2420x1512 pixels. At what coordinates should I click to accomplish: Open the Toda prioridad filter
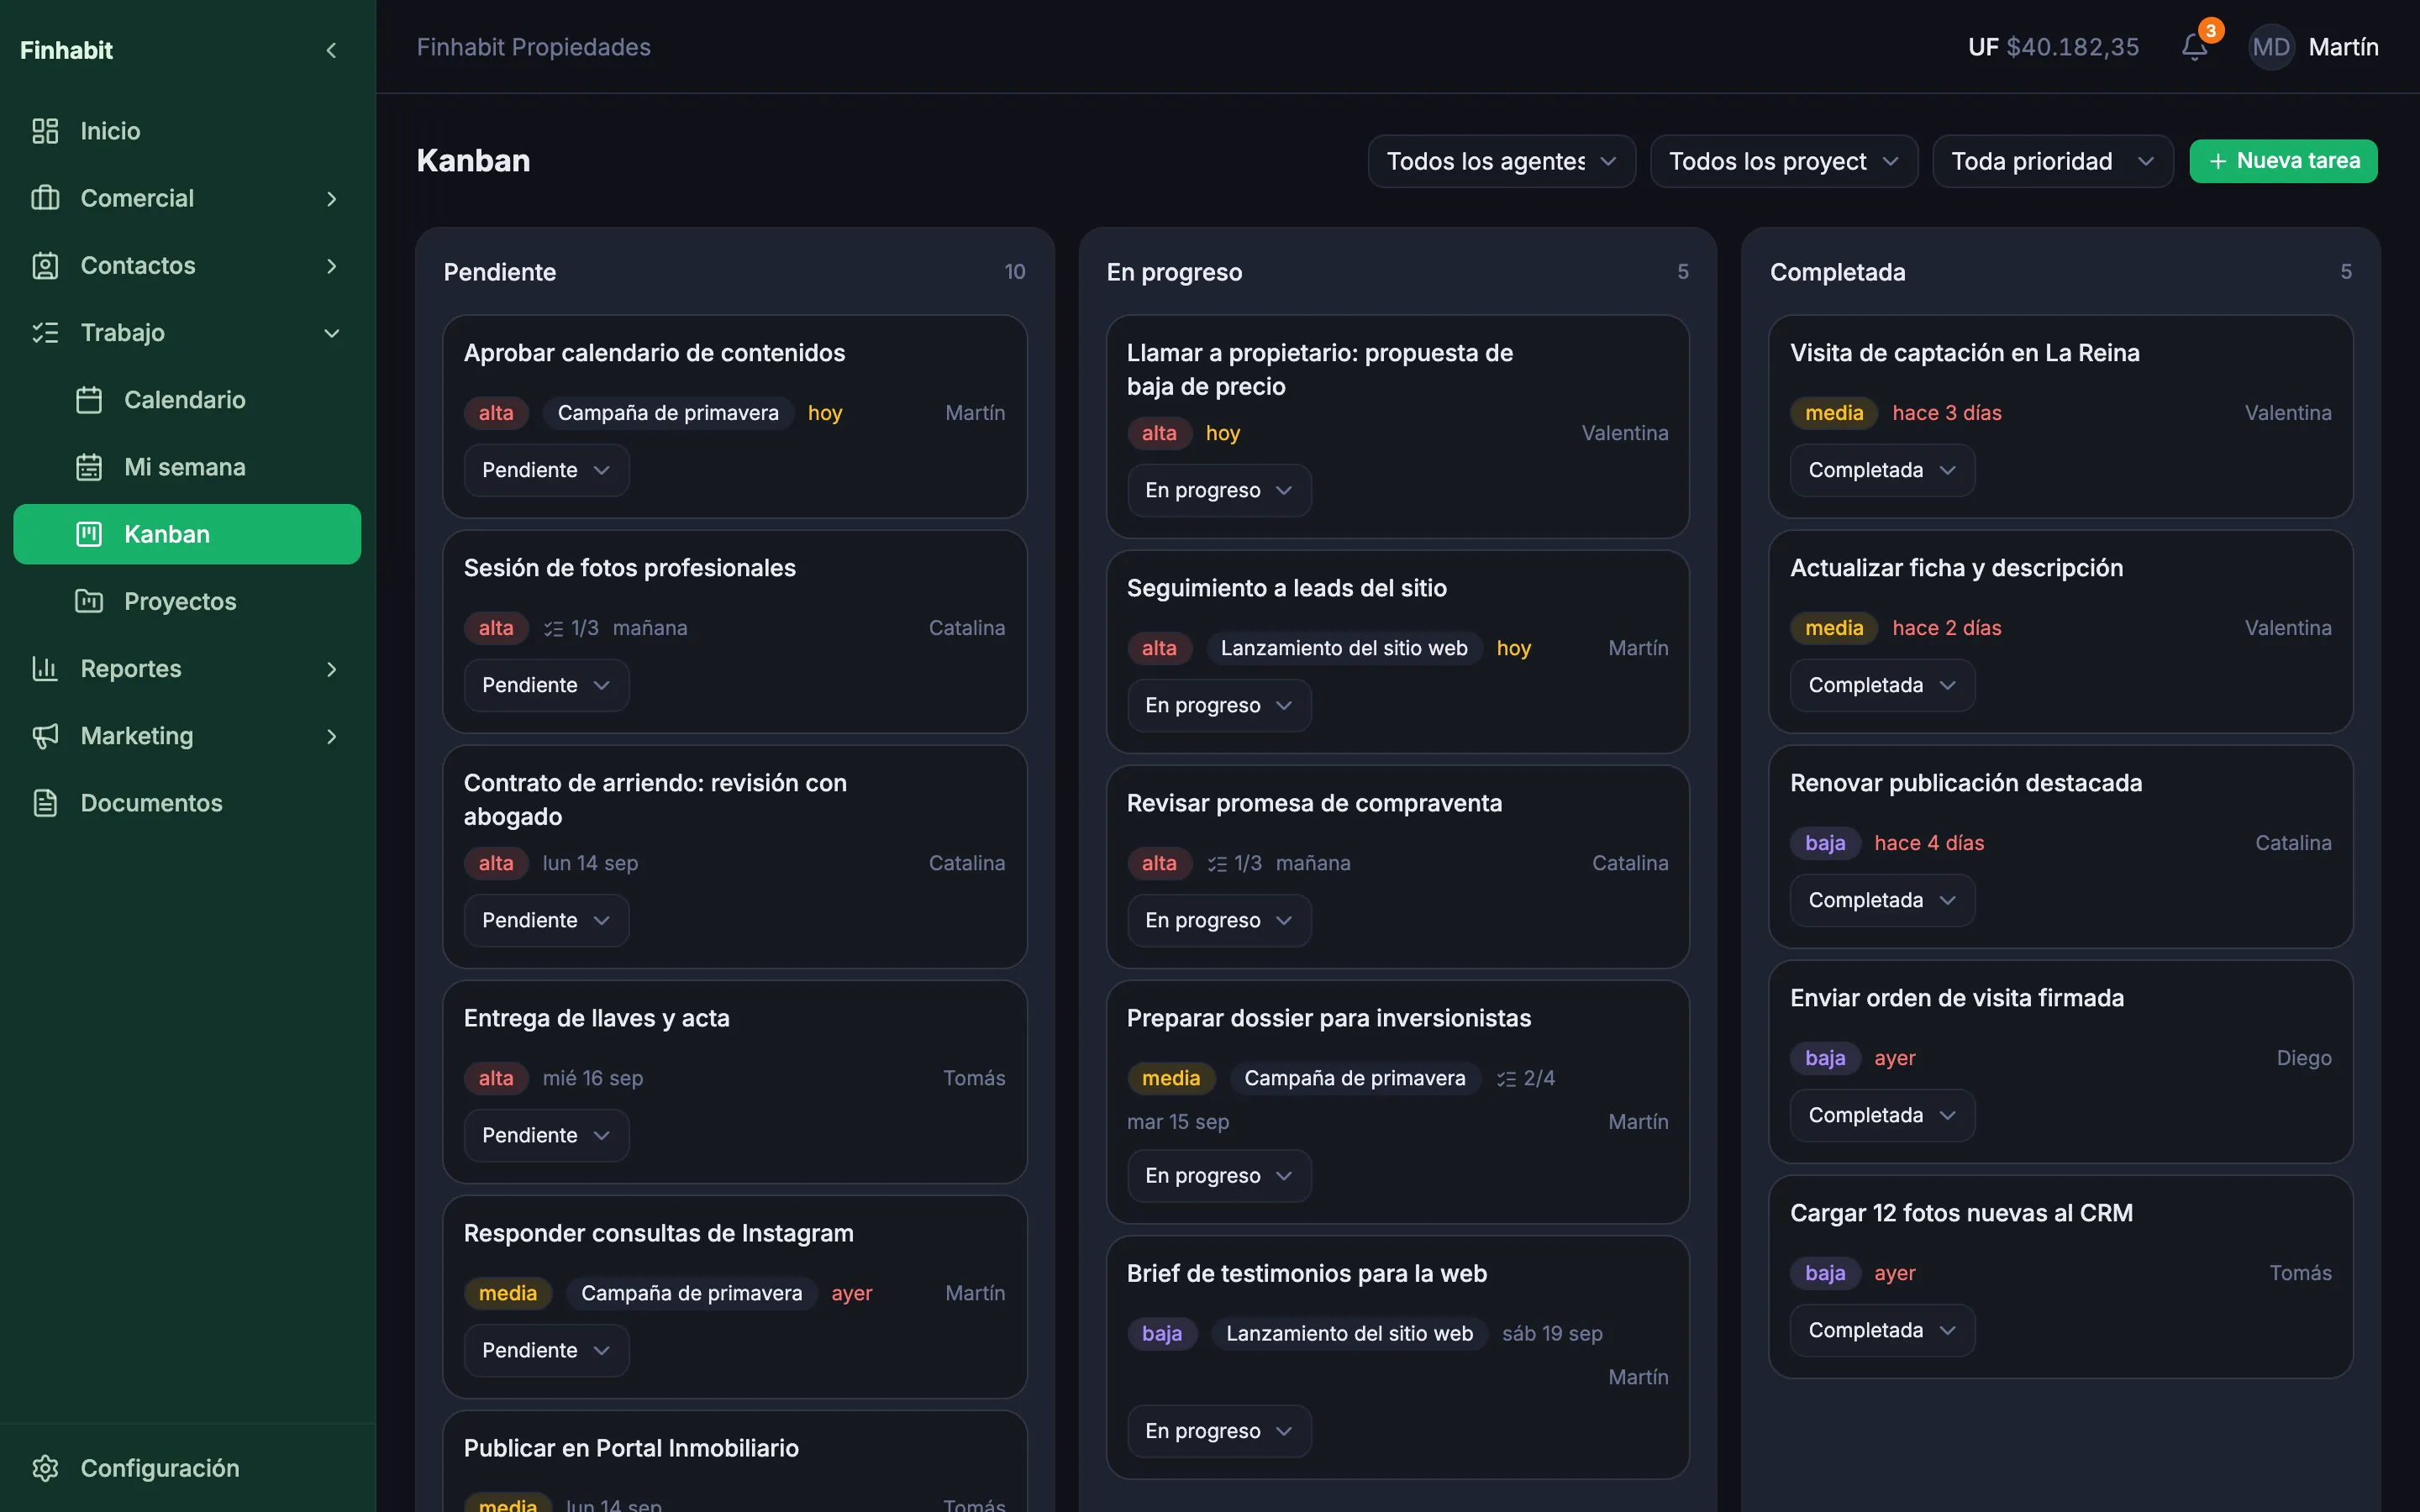coord(2052,161)
